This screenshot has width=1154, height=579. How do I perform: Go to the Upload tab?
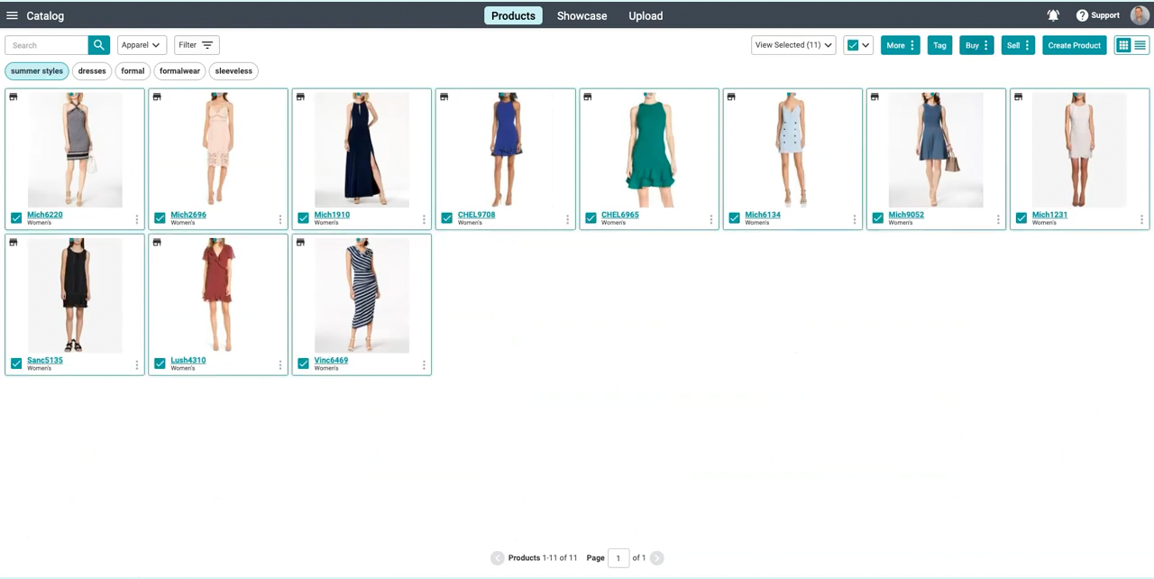tap(646, 15)
